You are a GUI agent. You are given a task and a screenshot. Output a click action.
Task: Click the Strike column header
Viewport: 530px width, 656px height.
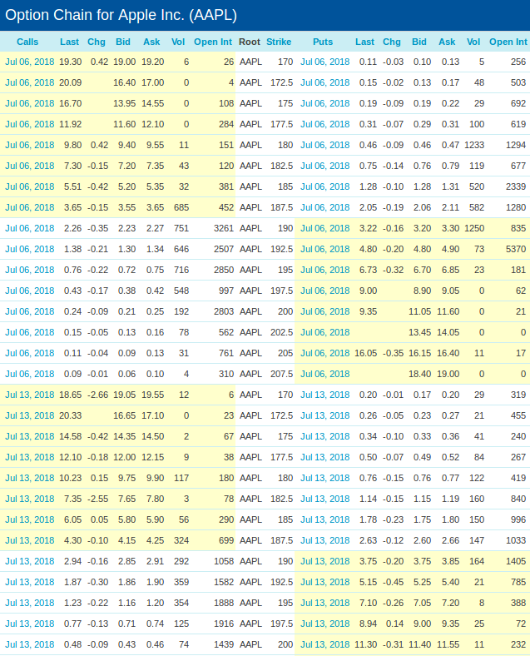(279, 42)
